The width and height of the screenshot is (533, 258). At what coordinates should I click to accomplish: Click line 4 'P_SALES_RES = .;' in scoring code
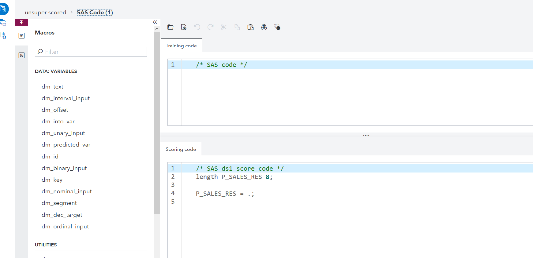225,194
